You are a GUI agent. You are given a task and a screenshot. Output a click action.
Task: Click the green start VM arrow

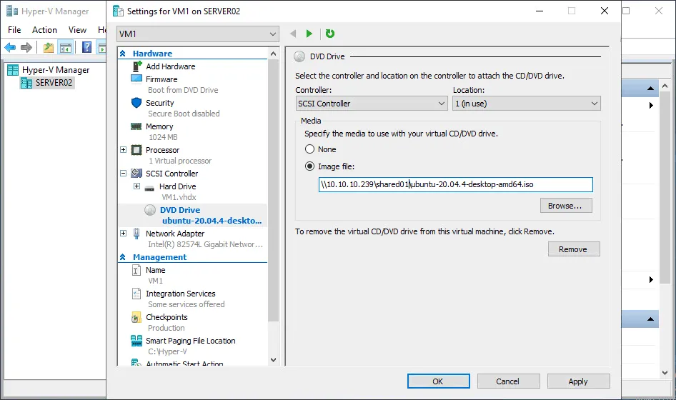pos(309,34)
